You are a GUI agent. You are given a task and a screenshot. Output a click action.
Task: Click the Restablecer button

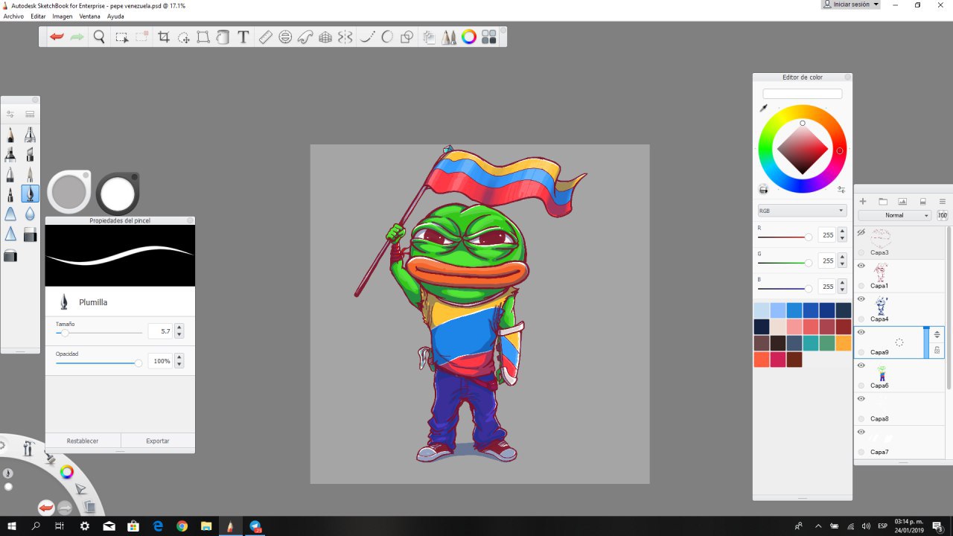point(83,441)
